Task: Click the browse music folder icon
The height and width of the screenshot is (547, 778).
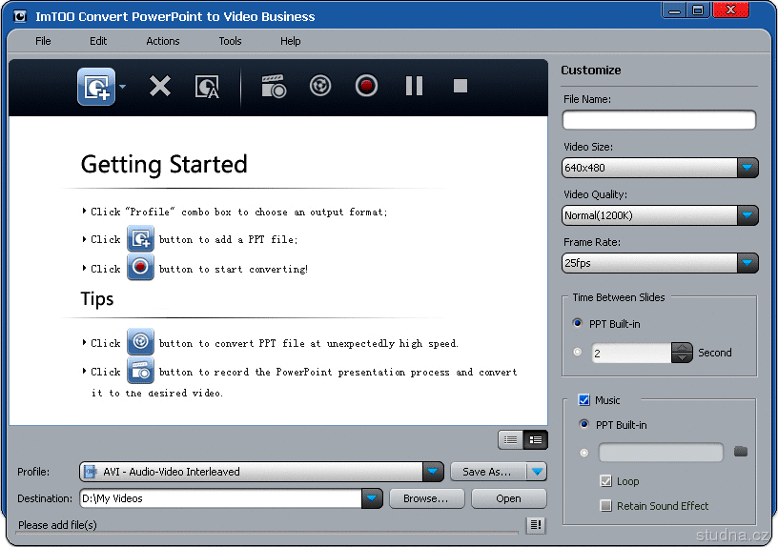Action: coord(741,452)
